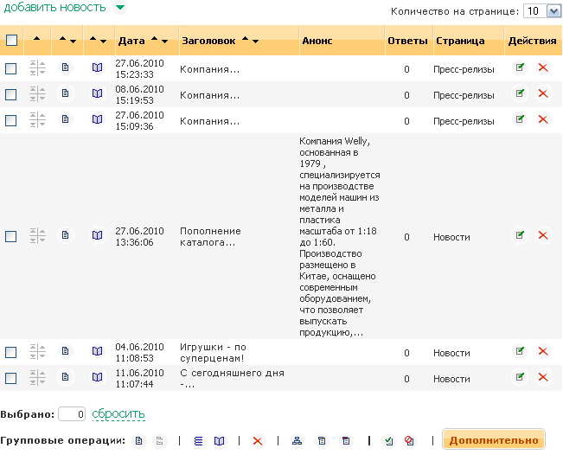Click the red prohibit icon in group operations
This screenshot has height=461, width=563.
coord(409,441)
